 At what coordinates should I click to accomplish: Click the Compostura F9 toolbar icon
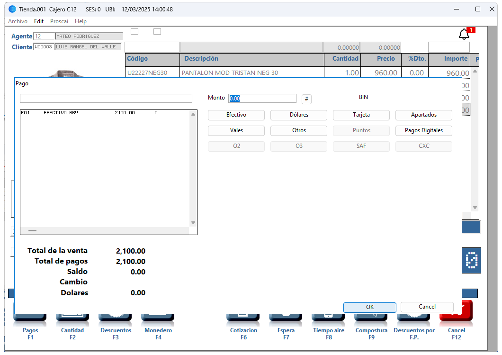coord(371,318)
